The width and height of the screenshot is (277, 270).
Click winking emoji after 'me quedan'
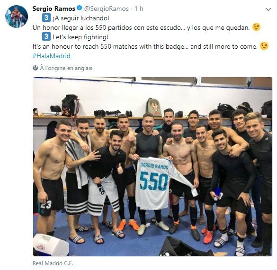click(x=256, y=27)
